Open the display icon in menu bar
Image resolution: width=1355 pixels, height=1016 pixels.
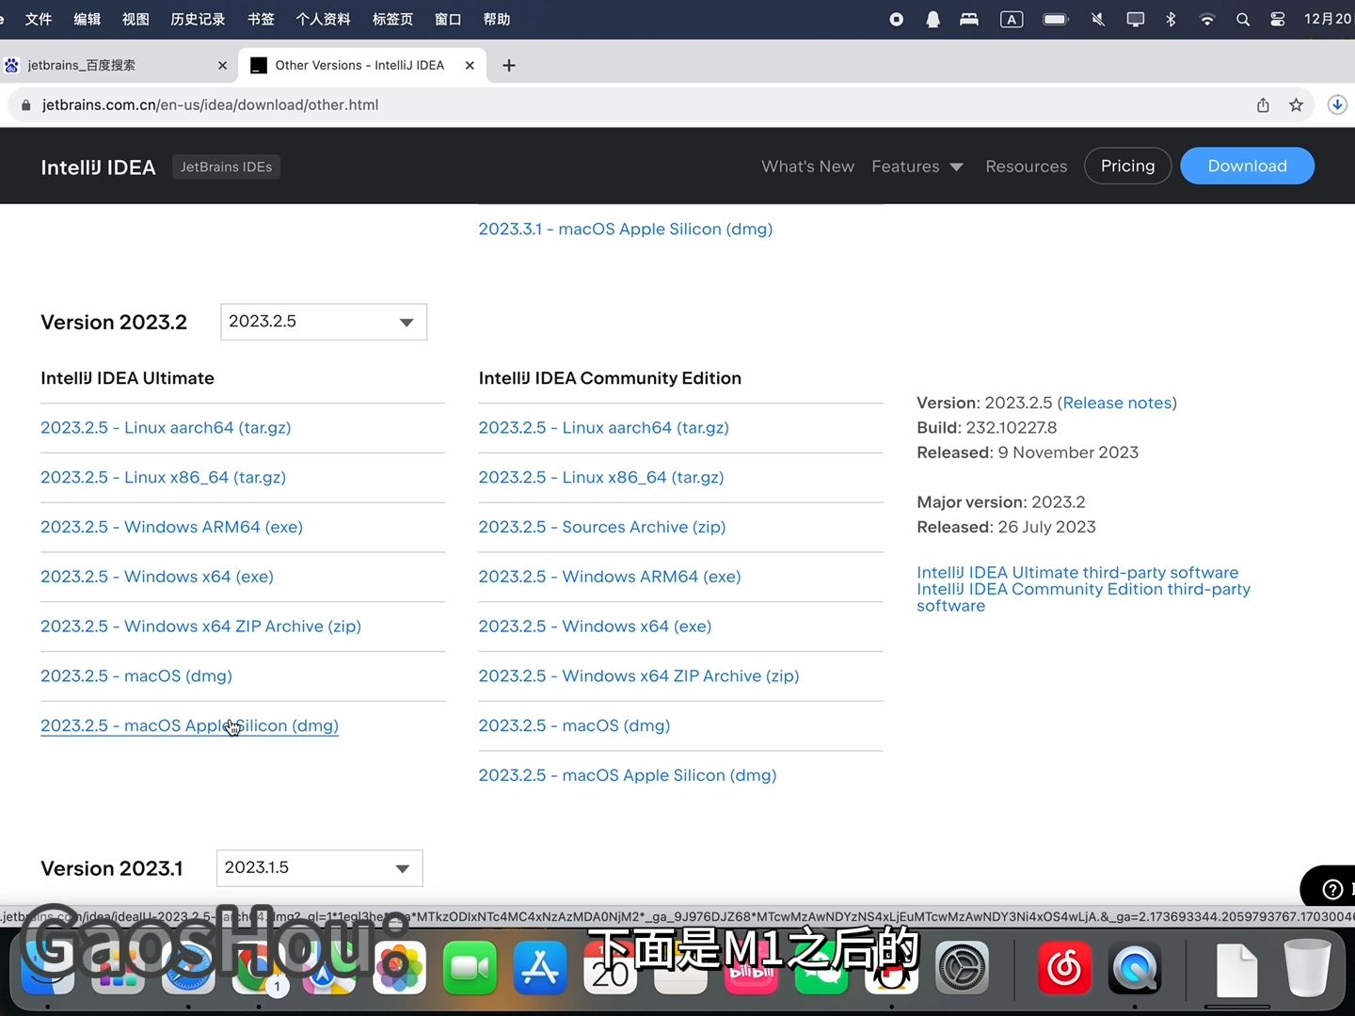[x=1136, y=19]
